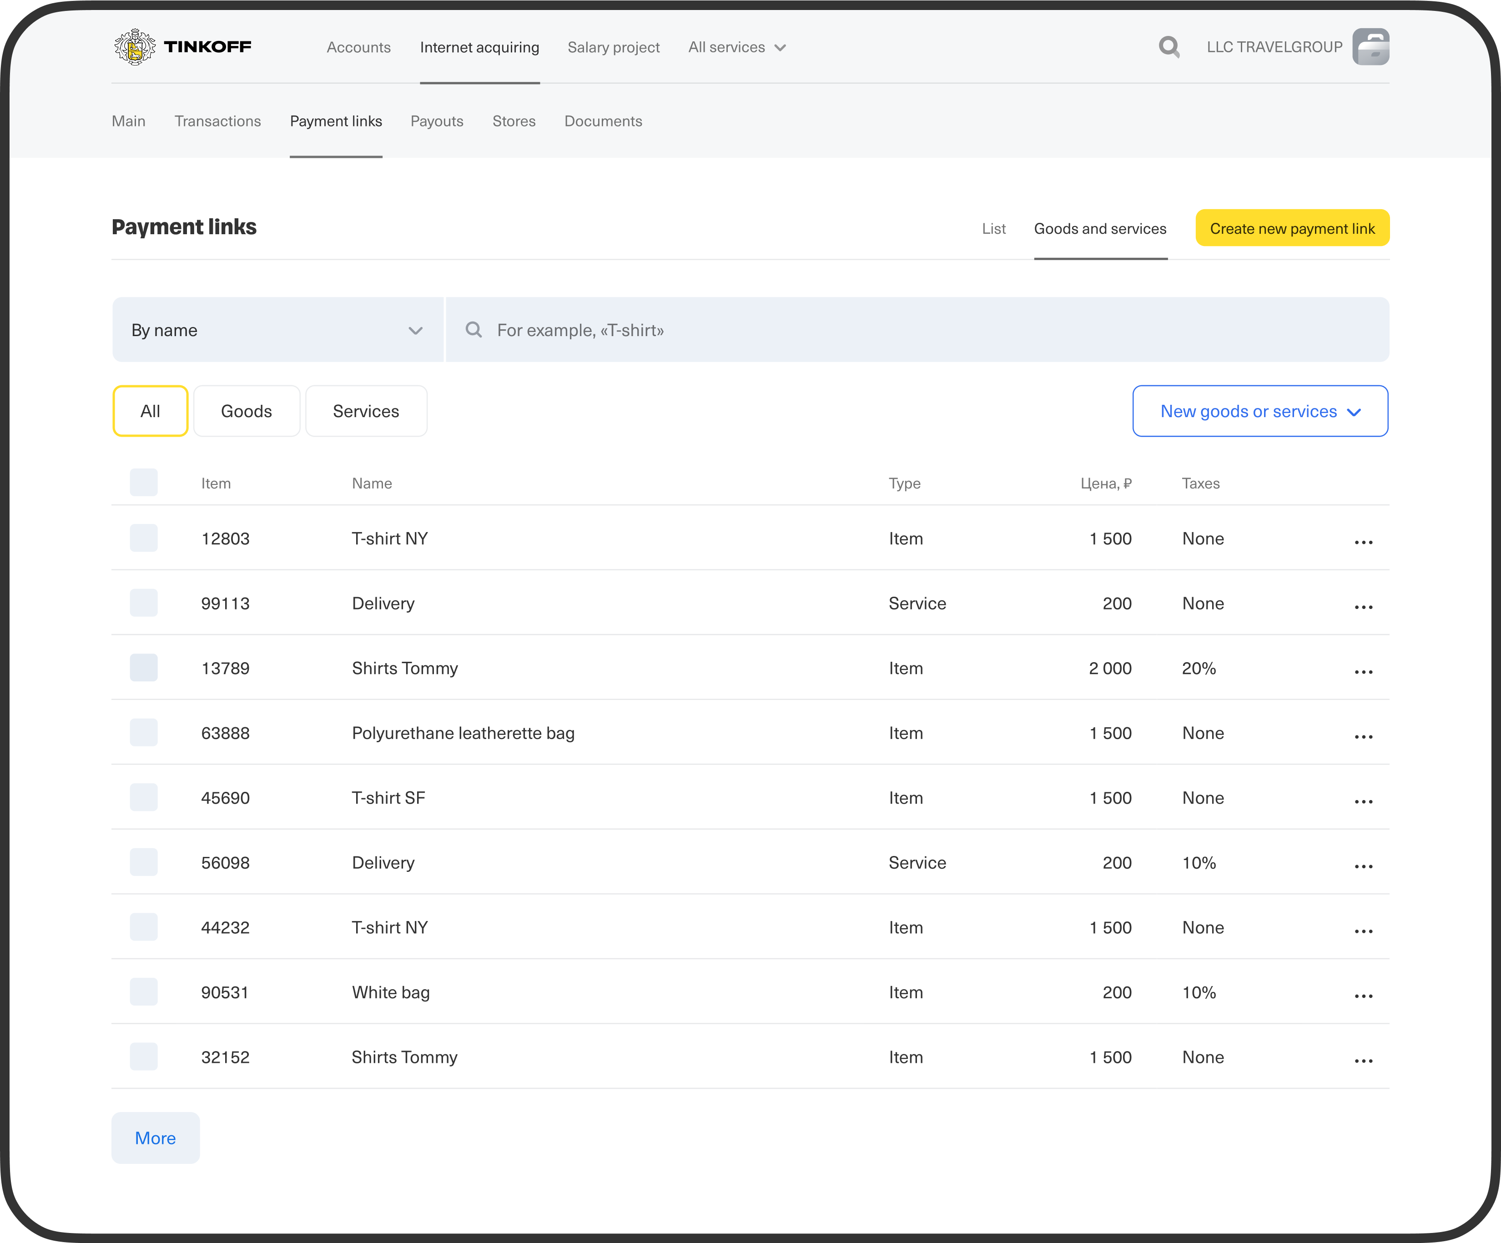Viewport: 1501px width, 1243px height.
Task: Expand the All services dropdown
Action: click(737, 47)
